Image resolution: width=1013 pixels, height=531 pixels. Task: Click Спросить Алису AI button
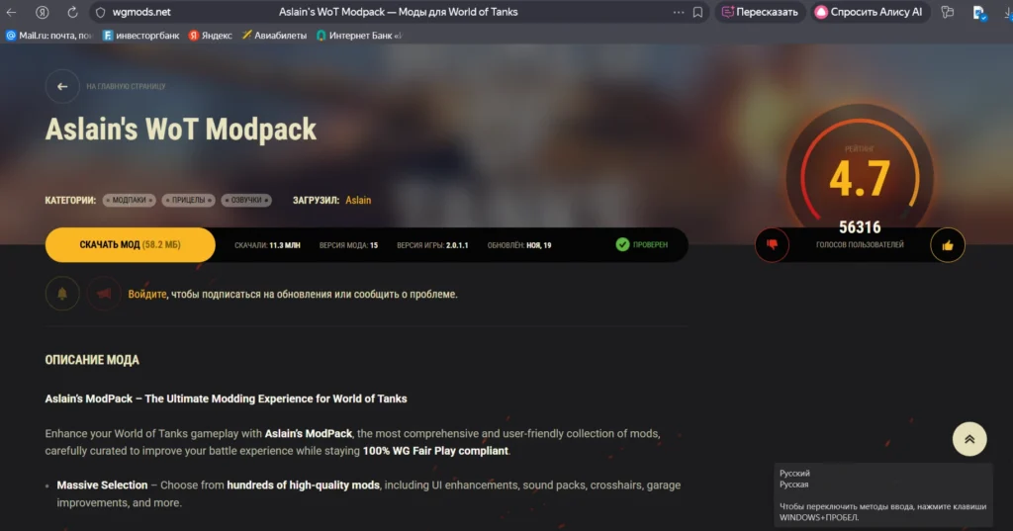868,13
